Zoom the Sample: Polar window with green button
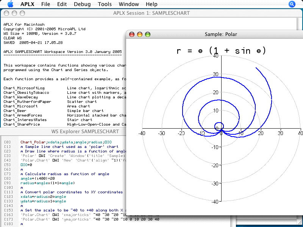Screen dimensions: 303x227 pos(148,34)
